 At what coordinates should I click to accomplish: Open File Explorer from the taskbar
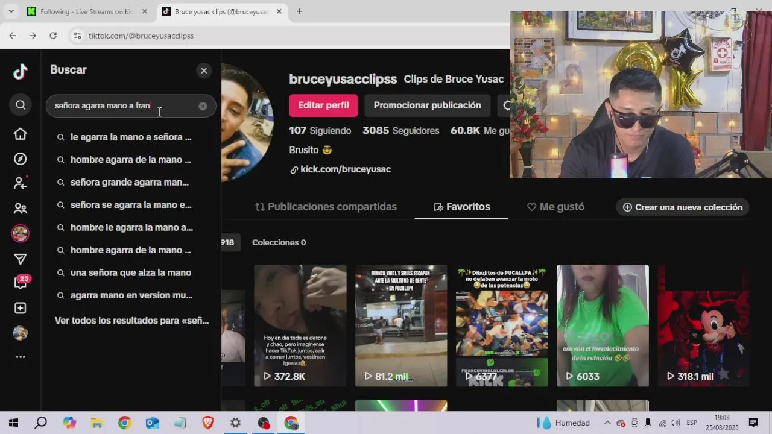click(x=97, y=423)
